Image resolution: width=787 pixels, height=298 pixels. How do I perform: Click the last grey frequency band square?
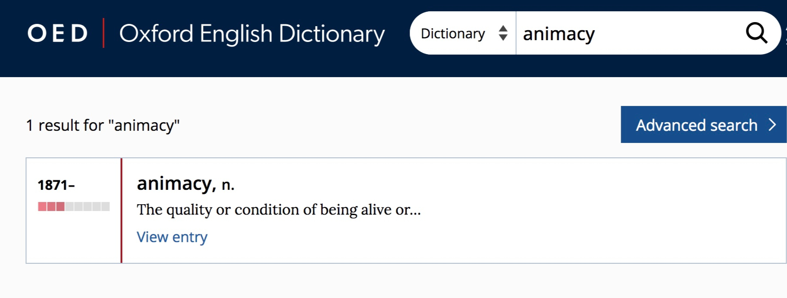click(x=105, y=206)
